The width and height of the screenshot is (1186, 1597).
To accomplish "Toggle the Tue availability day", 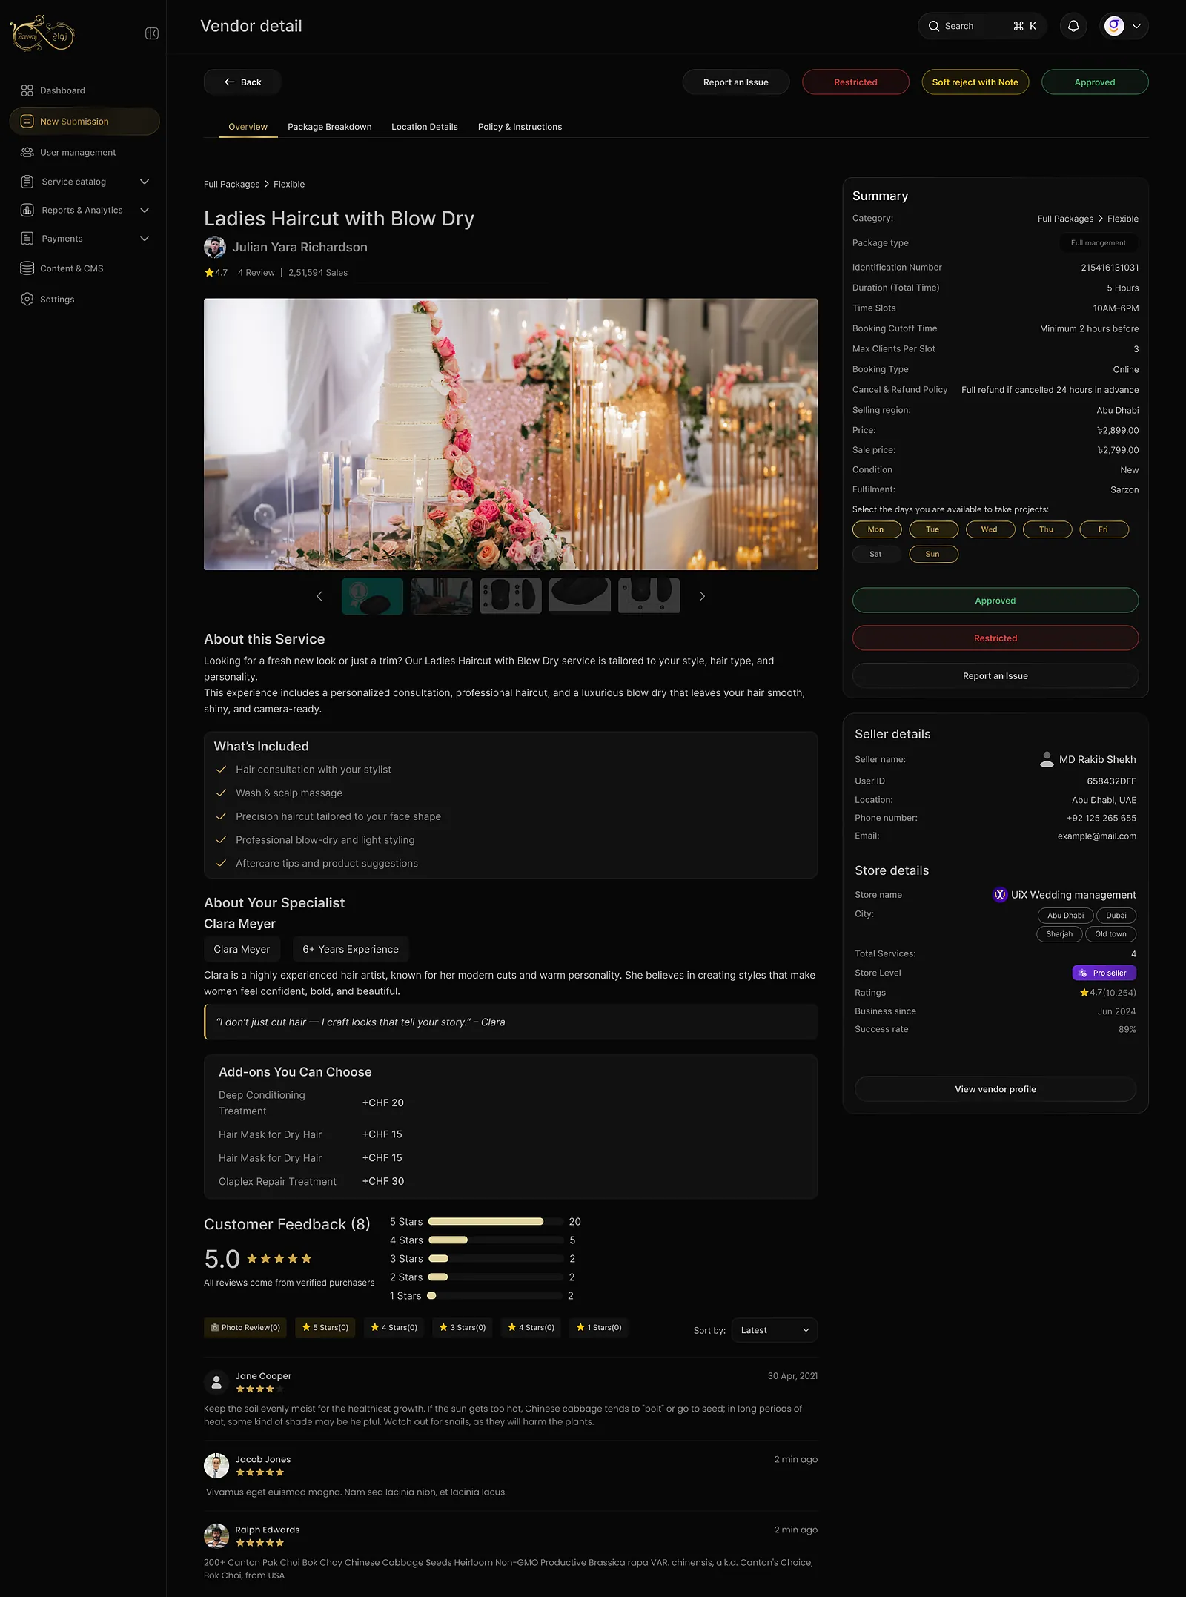I will point(934,529).
